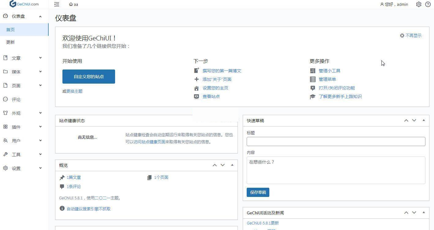Open the 更换主题 link
Image resolution: width=434 pixels, height=230 pixels.
coord(74,91)
